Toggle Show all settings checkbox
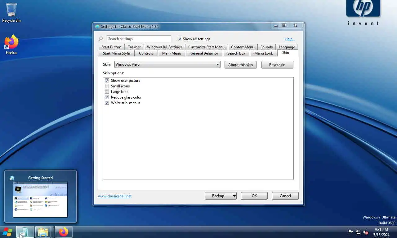 point(180,39)
